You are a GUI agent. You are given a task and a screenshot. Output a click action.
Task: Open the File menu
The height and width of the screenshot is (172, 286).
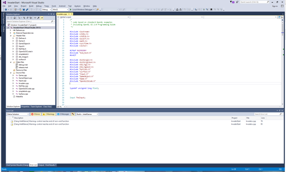pos(4,6)
